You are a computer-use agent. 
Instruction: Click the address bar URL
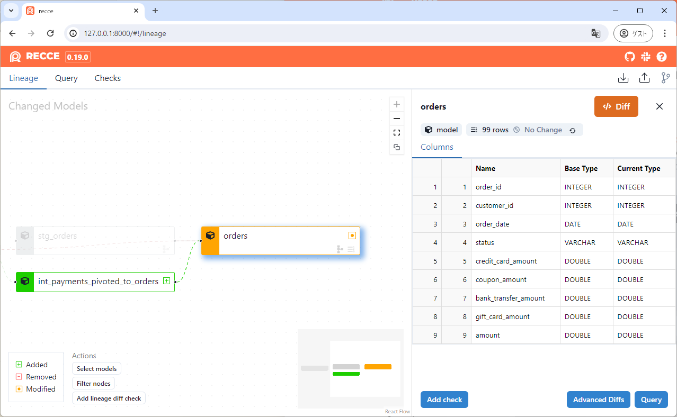coord(125,33)
